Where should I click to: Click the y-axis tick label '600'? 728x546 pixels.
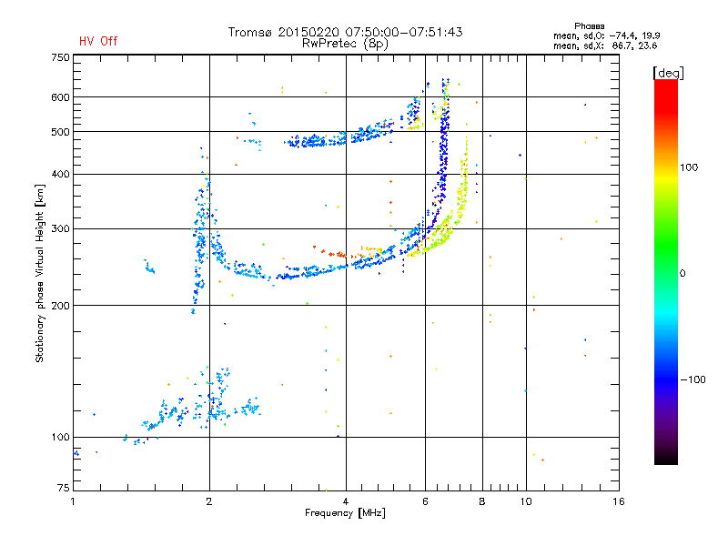click(60, 97)
